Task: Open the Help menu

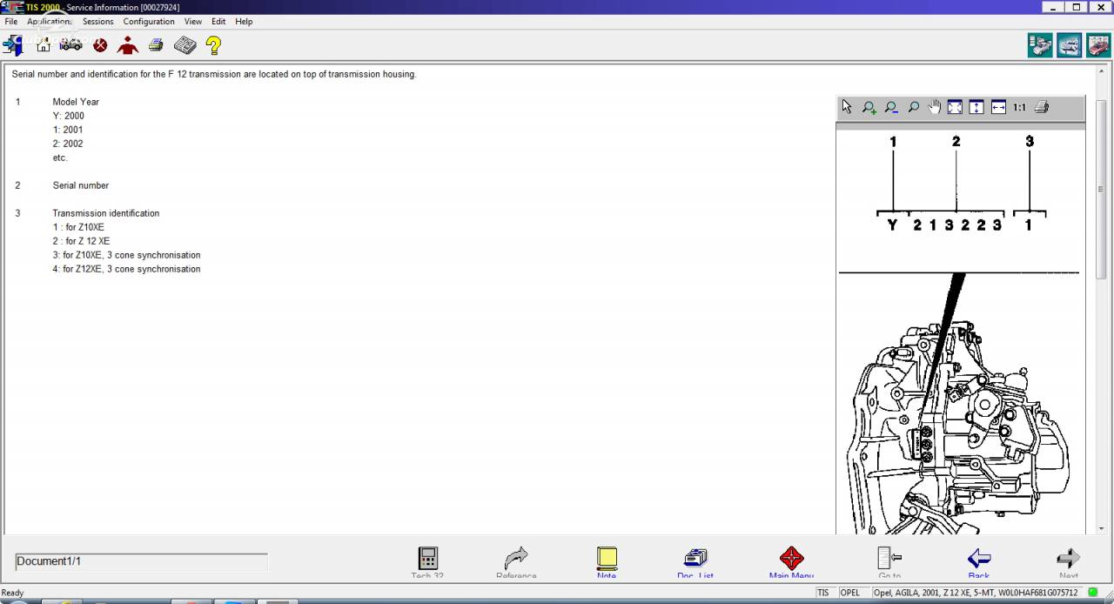Action: coord(244,22)
